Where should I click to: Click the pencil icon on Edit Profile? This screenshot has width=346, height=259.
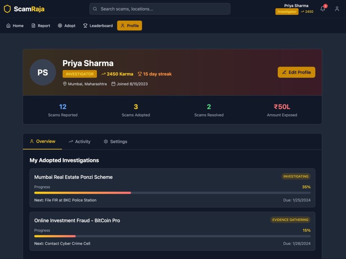click(x=284, y=72)
